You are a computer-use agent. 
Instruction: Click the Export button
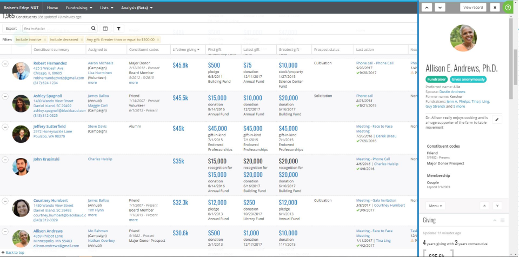pyautogui.click(x=11, y=29)
